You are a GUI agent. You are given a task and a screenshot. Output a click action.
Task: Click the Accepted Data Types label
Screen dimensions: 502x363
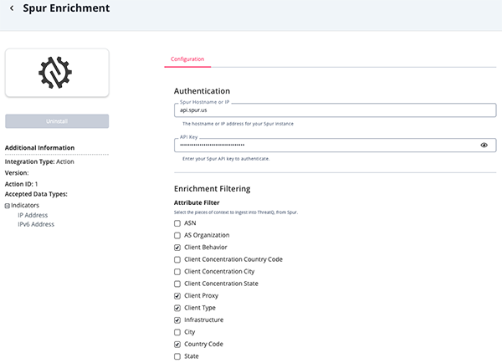36,194
